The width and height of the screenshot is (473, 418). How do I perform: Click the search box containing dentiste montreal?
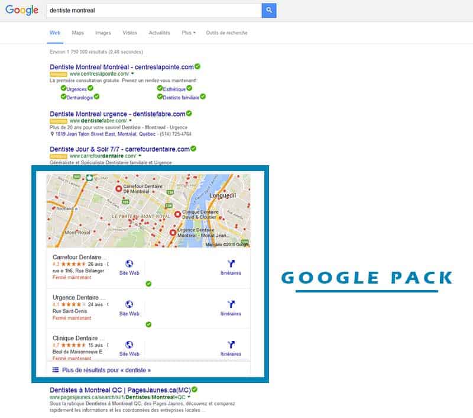[153, 10]
